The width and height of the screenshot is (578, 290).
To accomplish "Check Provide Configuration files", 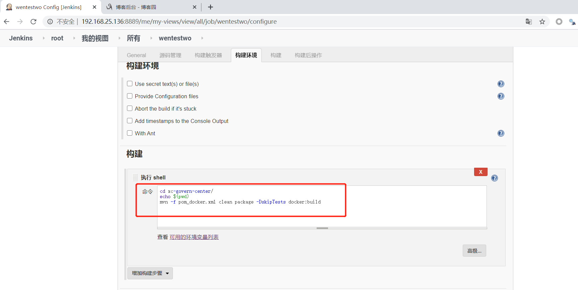I will (x=130, y=96).
